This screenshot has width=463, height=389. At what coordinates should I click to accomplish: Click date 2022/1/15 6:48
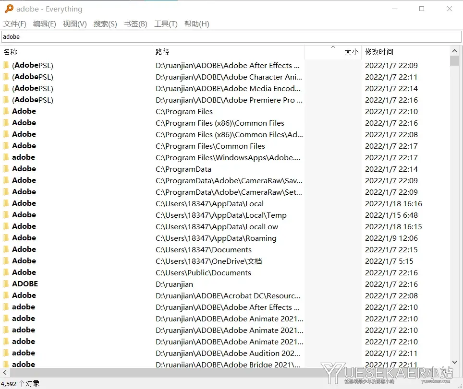click(x=391, y=215)
